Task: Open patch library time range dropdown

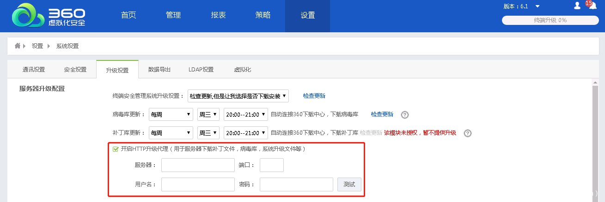Action: pos(245,133)
